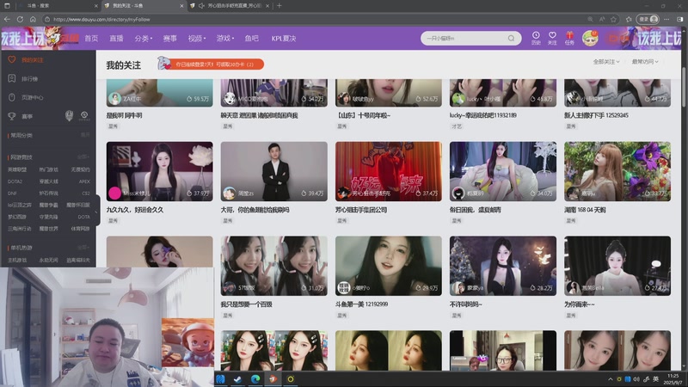Open stream thumbnail titled 斗鱼第一美 12192999
This screenshot has width=688, height=387.
[389, 266]
